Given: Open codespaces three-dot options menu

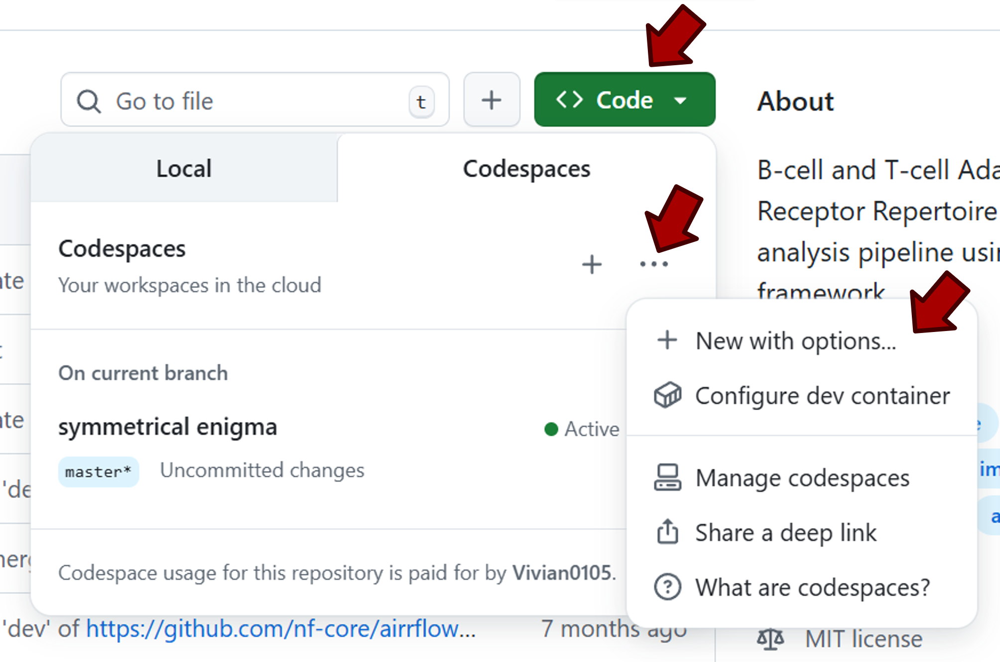Looking at the screenshot, I should tap(653, 264).
